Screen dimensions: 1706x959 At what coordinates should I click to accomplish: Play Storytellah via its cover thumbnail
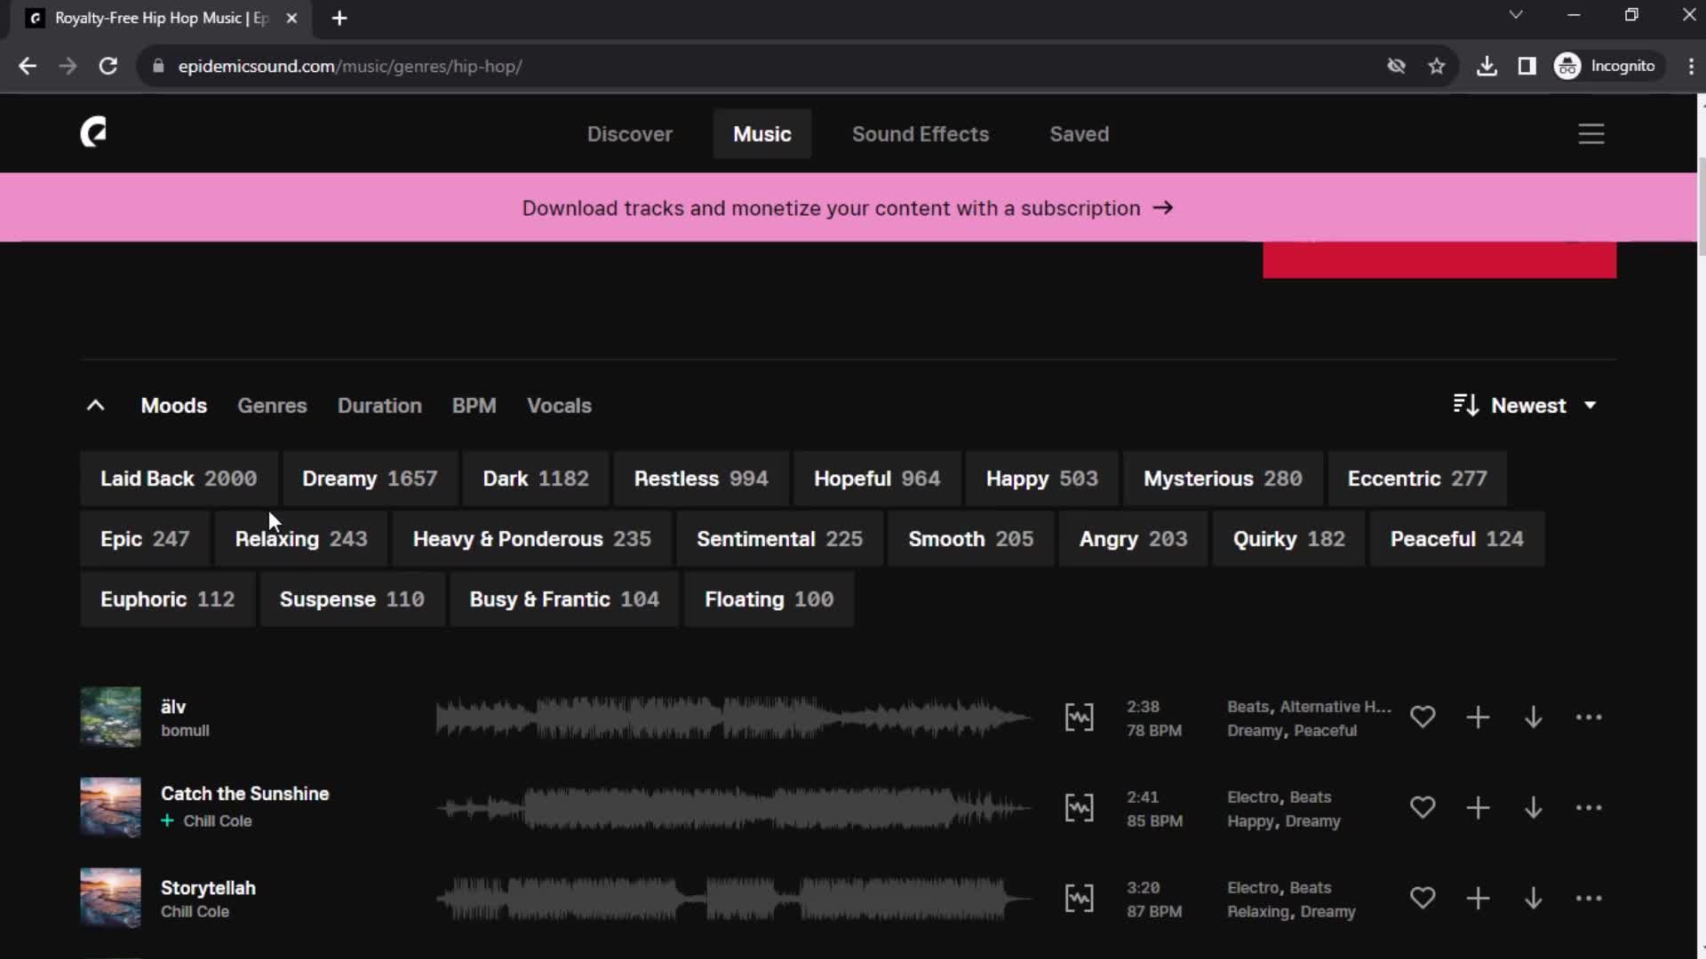(x=110, y=898)
